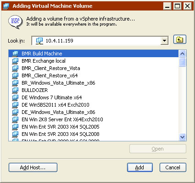Select BR_Windows_Vista_Ultimate_x86 in the list

(94, 83)
